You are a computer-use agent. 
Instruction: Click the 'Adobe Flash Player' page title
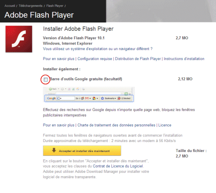(x=39, y=15)
